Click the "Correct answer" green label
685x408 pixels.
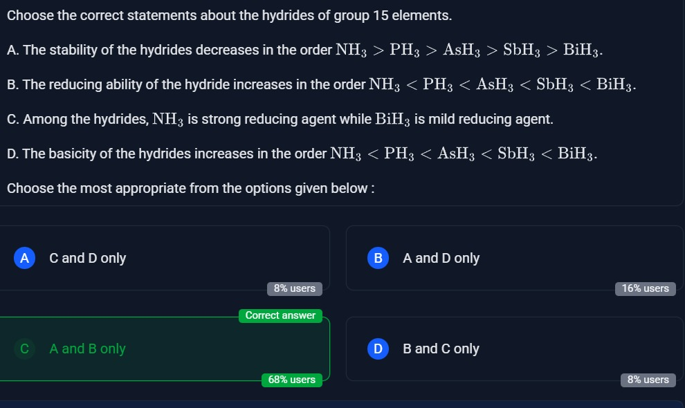click(280, 315)
